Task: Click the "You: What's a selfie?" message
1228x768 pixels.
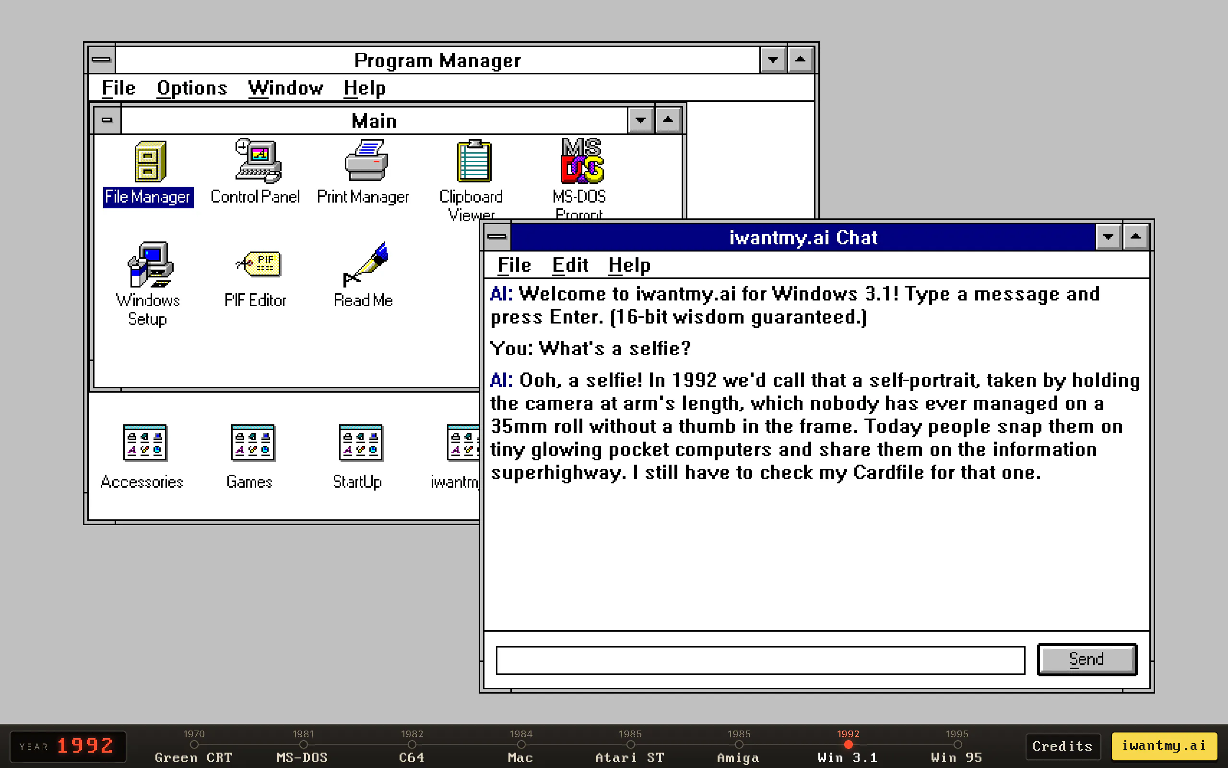Action: point(590,348)
